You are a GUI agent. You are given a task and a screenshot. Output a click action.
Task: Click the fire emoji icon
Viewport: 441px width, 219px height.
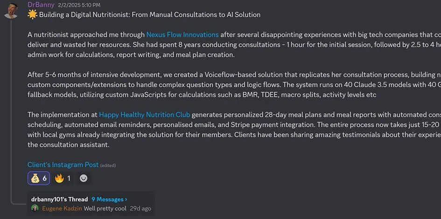pyautogui.click(x=59, y=178)
